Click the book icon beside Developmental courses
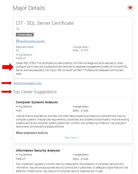The image size is (138, 174). click(x=18, y=41)
